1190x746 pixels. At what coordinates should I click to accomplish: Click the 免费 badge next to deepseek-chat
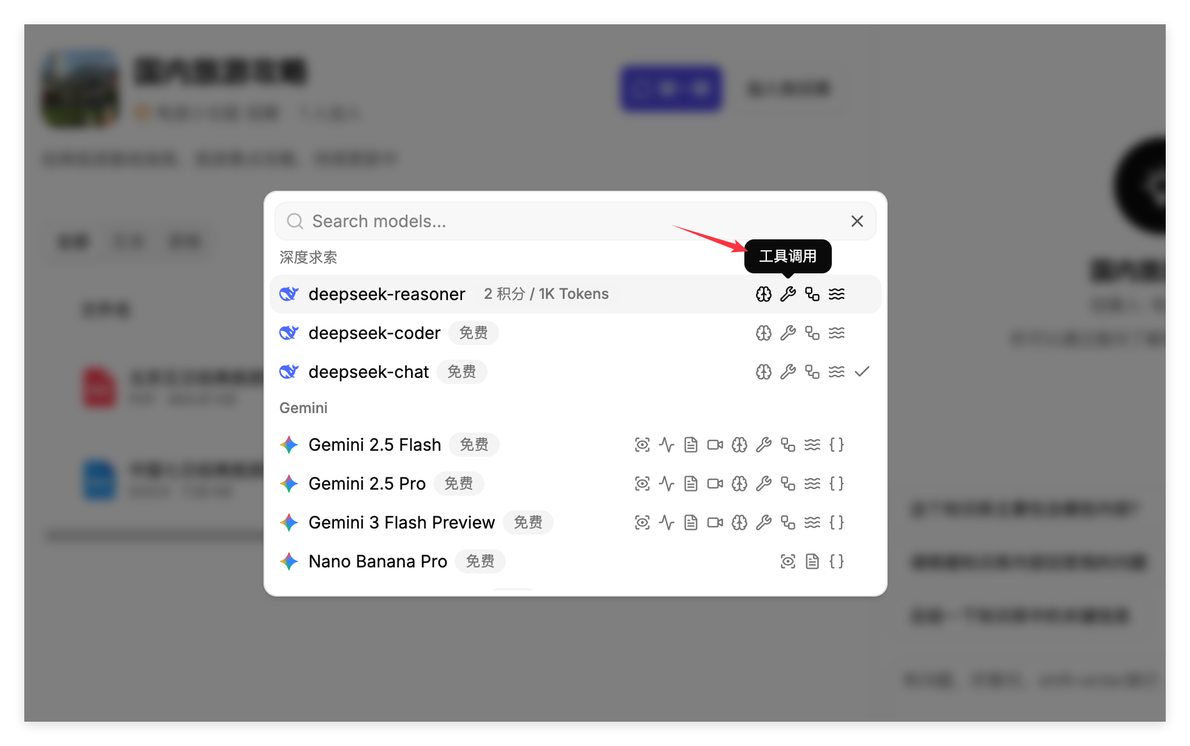click(x=462, y=372)
